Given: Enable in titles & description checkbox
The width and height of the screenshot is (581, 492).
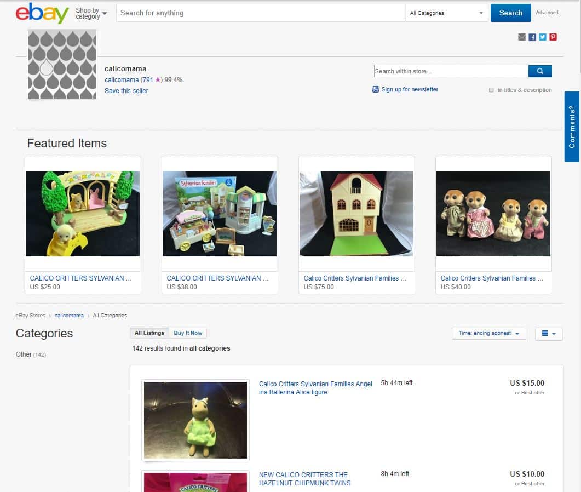Looking at the screenshot, I should tap(491, 90).
